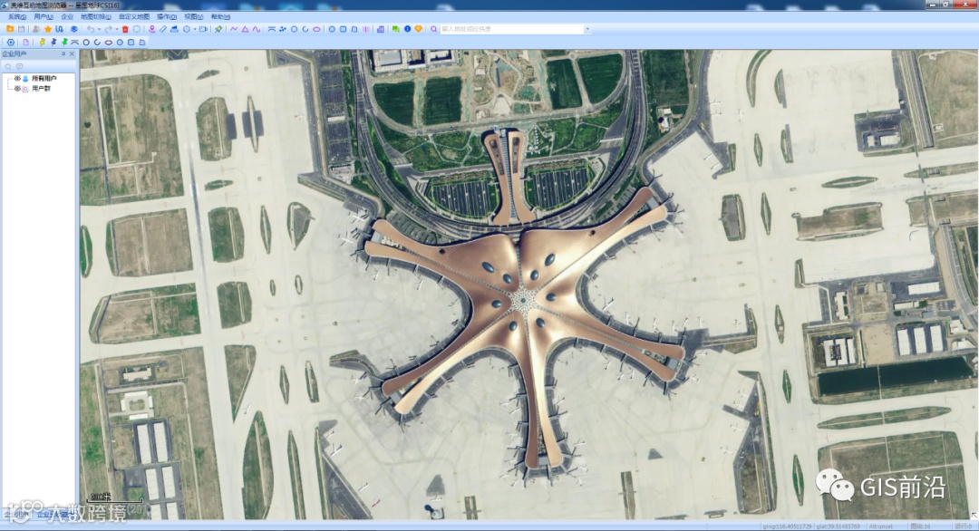Viewport: 979px width, 531px height.
Task: Select the ruler measure tool
Action: (x=163, y=29)
